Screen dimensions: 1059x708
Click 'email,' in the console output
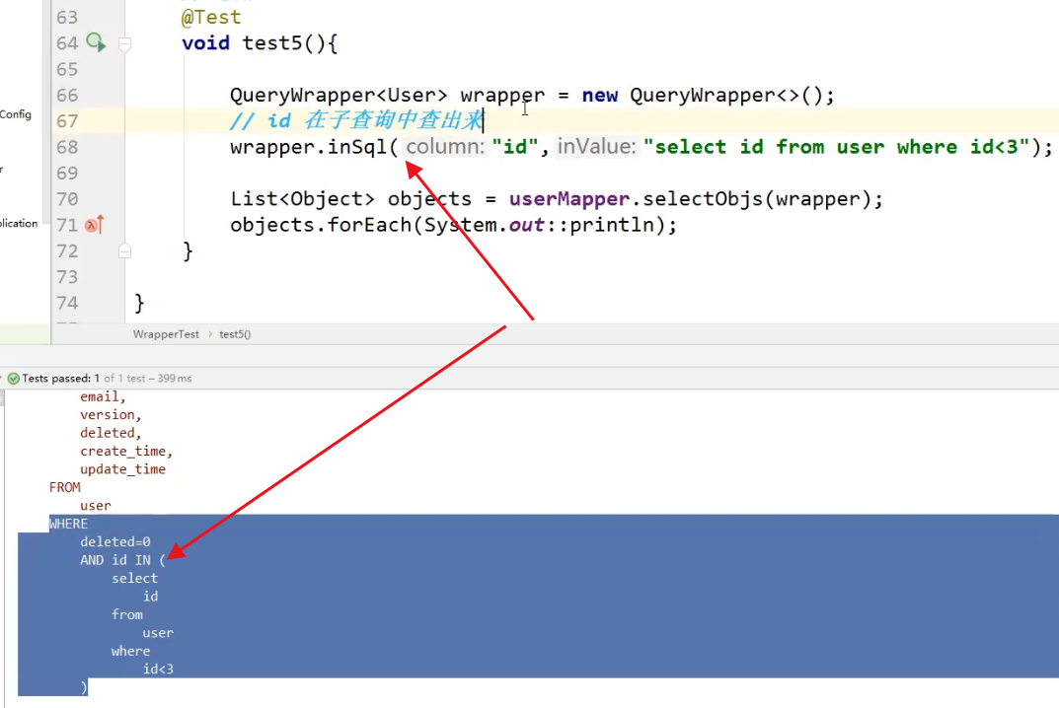pos(103,396)
